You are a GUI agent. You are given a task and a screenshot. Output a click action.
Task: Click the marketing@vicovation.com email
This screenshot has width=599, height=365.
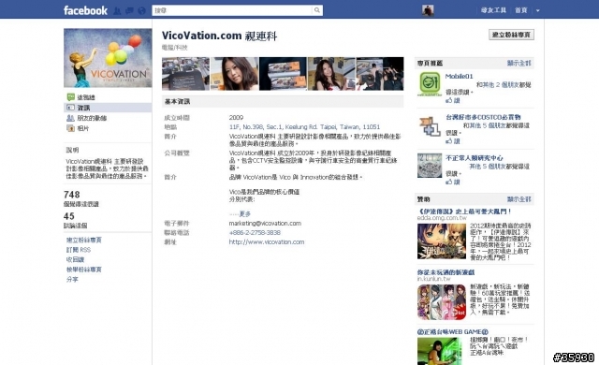click(x=265, y=223)
